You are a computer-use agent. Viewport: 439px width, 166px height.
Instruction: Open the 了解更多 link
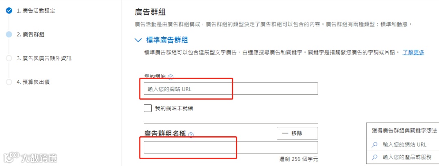pyautogui.click(x=413, y=52)
